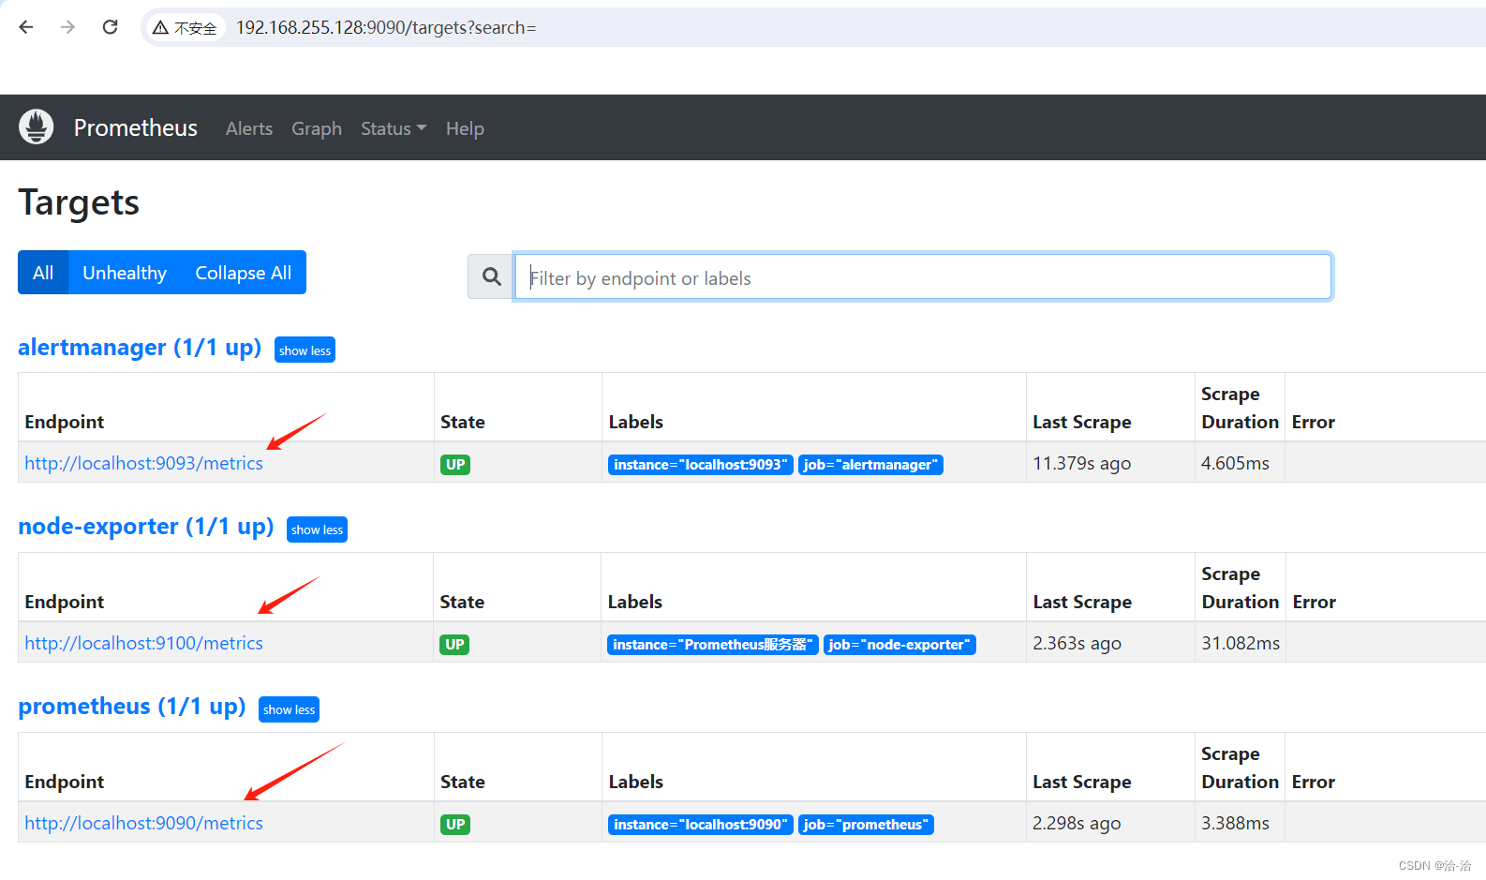Click the 11.379s ago last scrape
Viewport: 1486px width, 880px height.
click(x=1081, y=463)
